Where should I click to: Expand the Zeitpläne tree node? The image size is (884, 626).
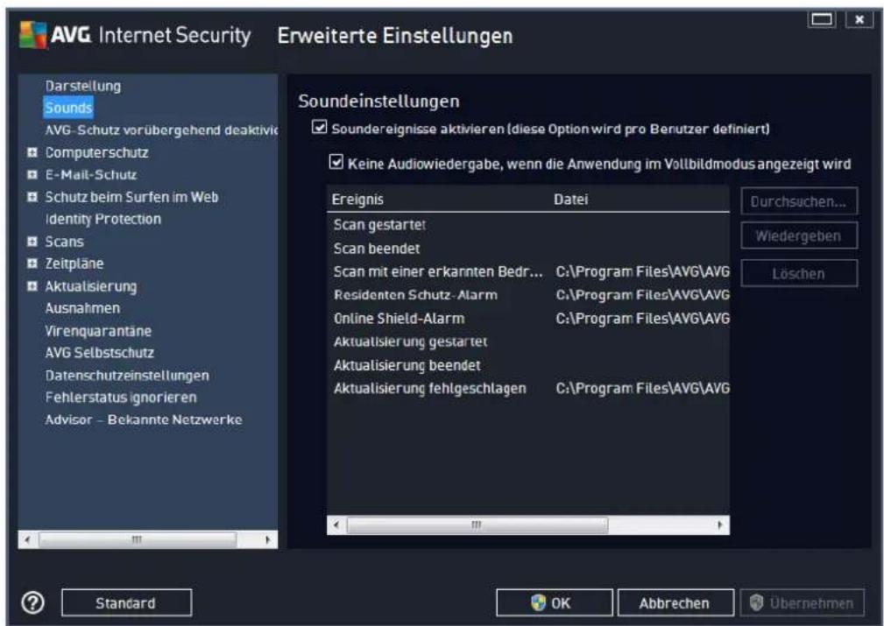tap(32, 264)
